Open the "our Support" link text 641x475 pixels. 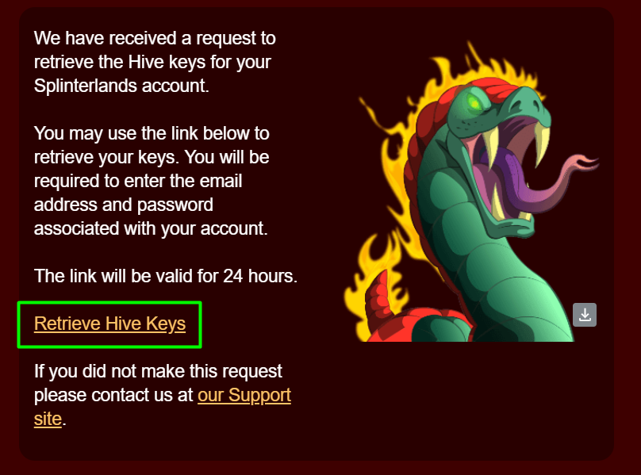pos(244,395)
